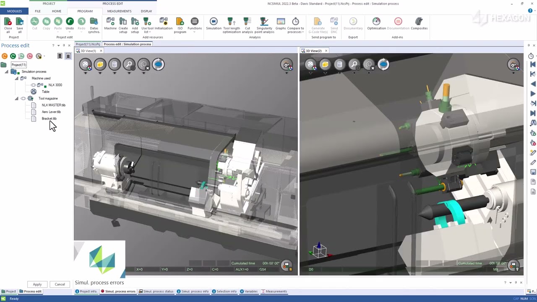Screen dimensions: 537x302
Task: Close the 3D View(1) tab
Action: [x=101, y=51]
